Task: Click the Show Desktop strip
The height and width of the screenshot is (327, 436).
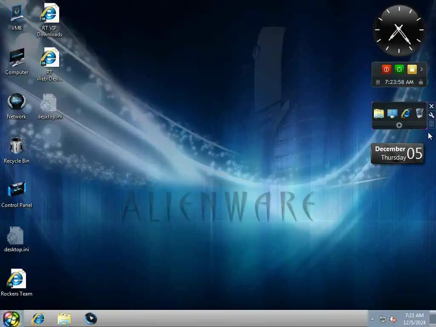Action: coord(433,318)
